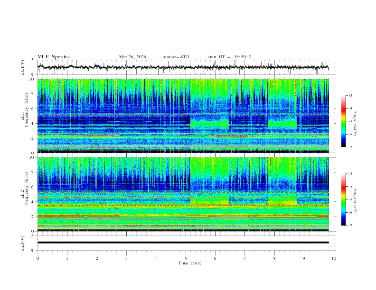The height and width of the screenshot is (290, 376).
Task: Click the ch.2 'Frequency (kHz)' axis label
Action: coord(28,189)
